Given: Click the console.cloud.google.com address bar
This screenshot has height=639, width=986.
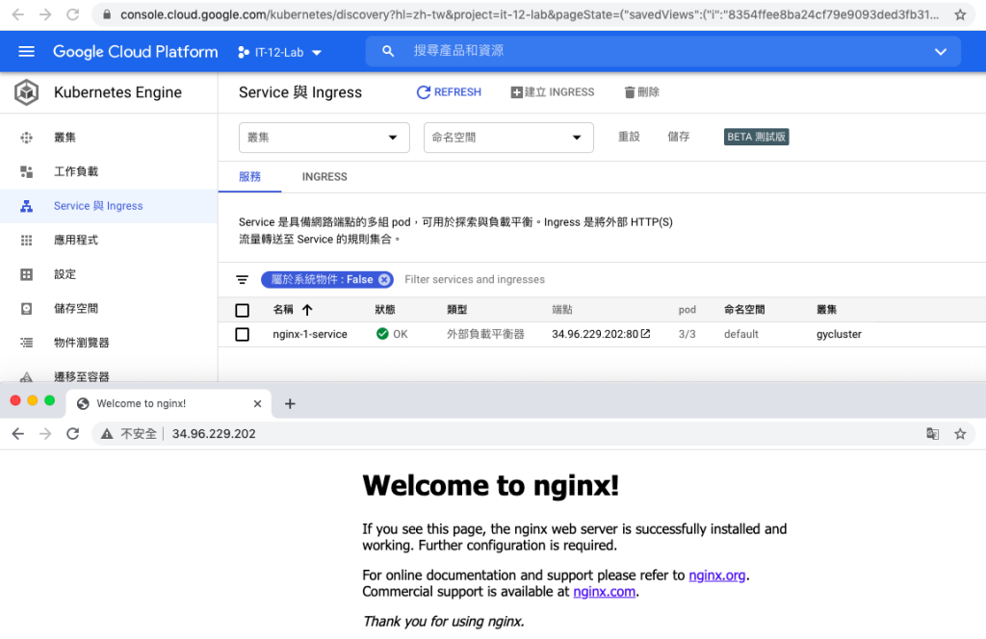Looking at the screenshot, I should click(x=532, y=14).
